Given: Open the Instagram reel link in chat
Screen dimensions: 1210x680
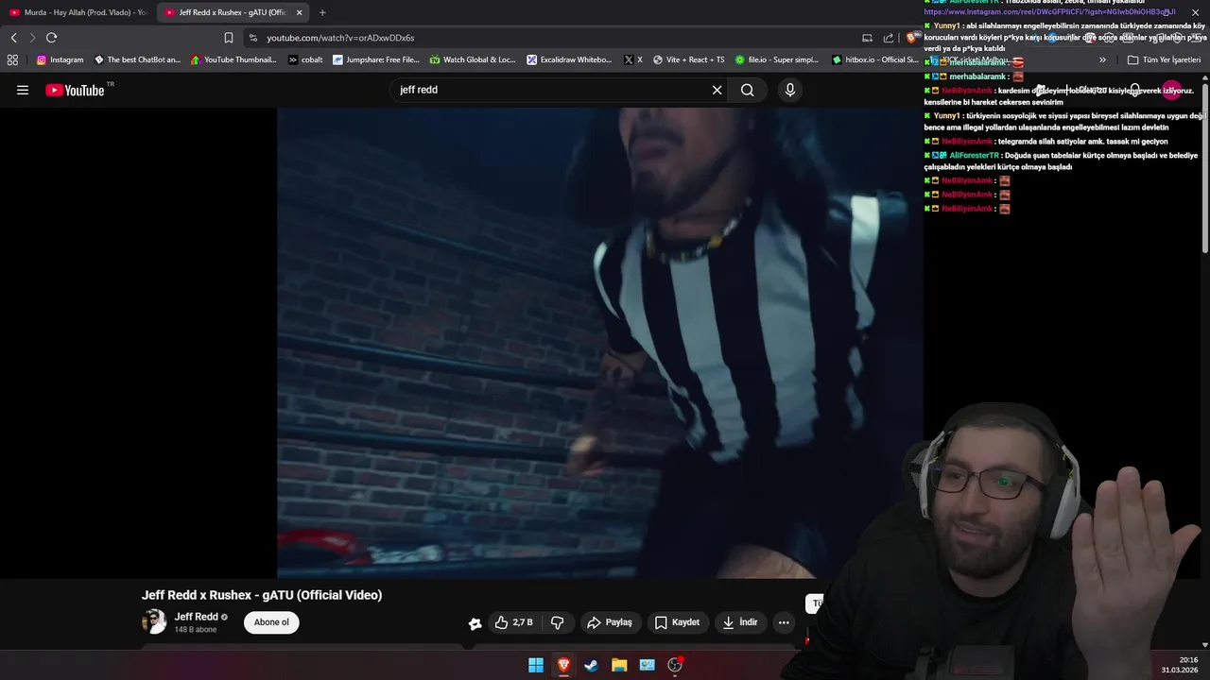Looking at the screenshot, I should pos(1049,12).
